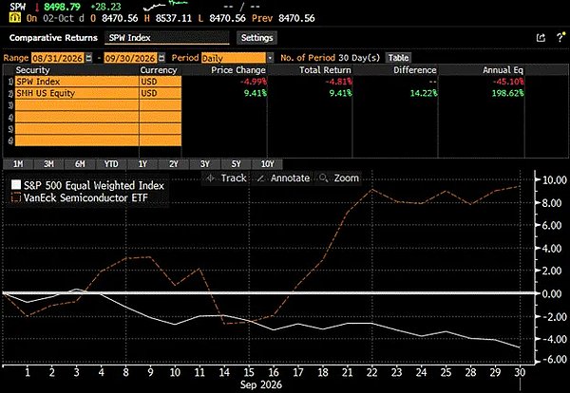Open the Settings button

[257, 38]
